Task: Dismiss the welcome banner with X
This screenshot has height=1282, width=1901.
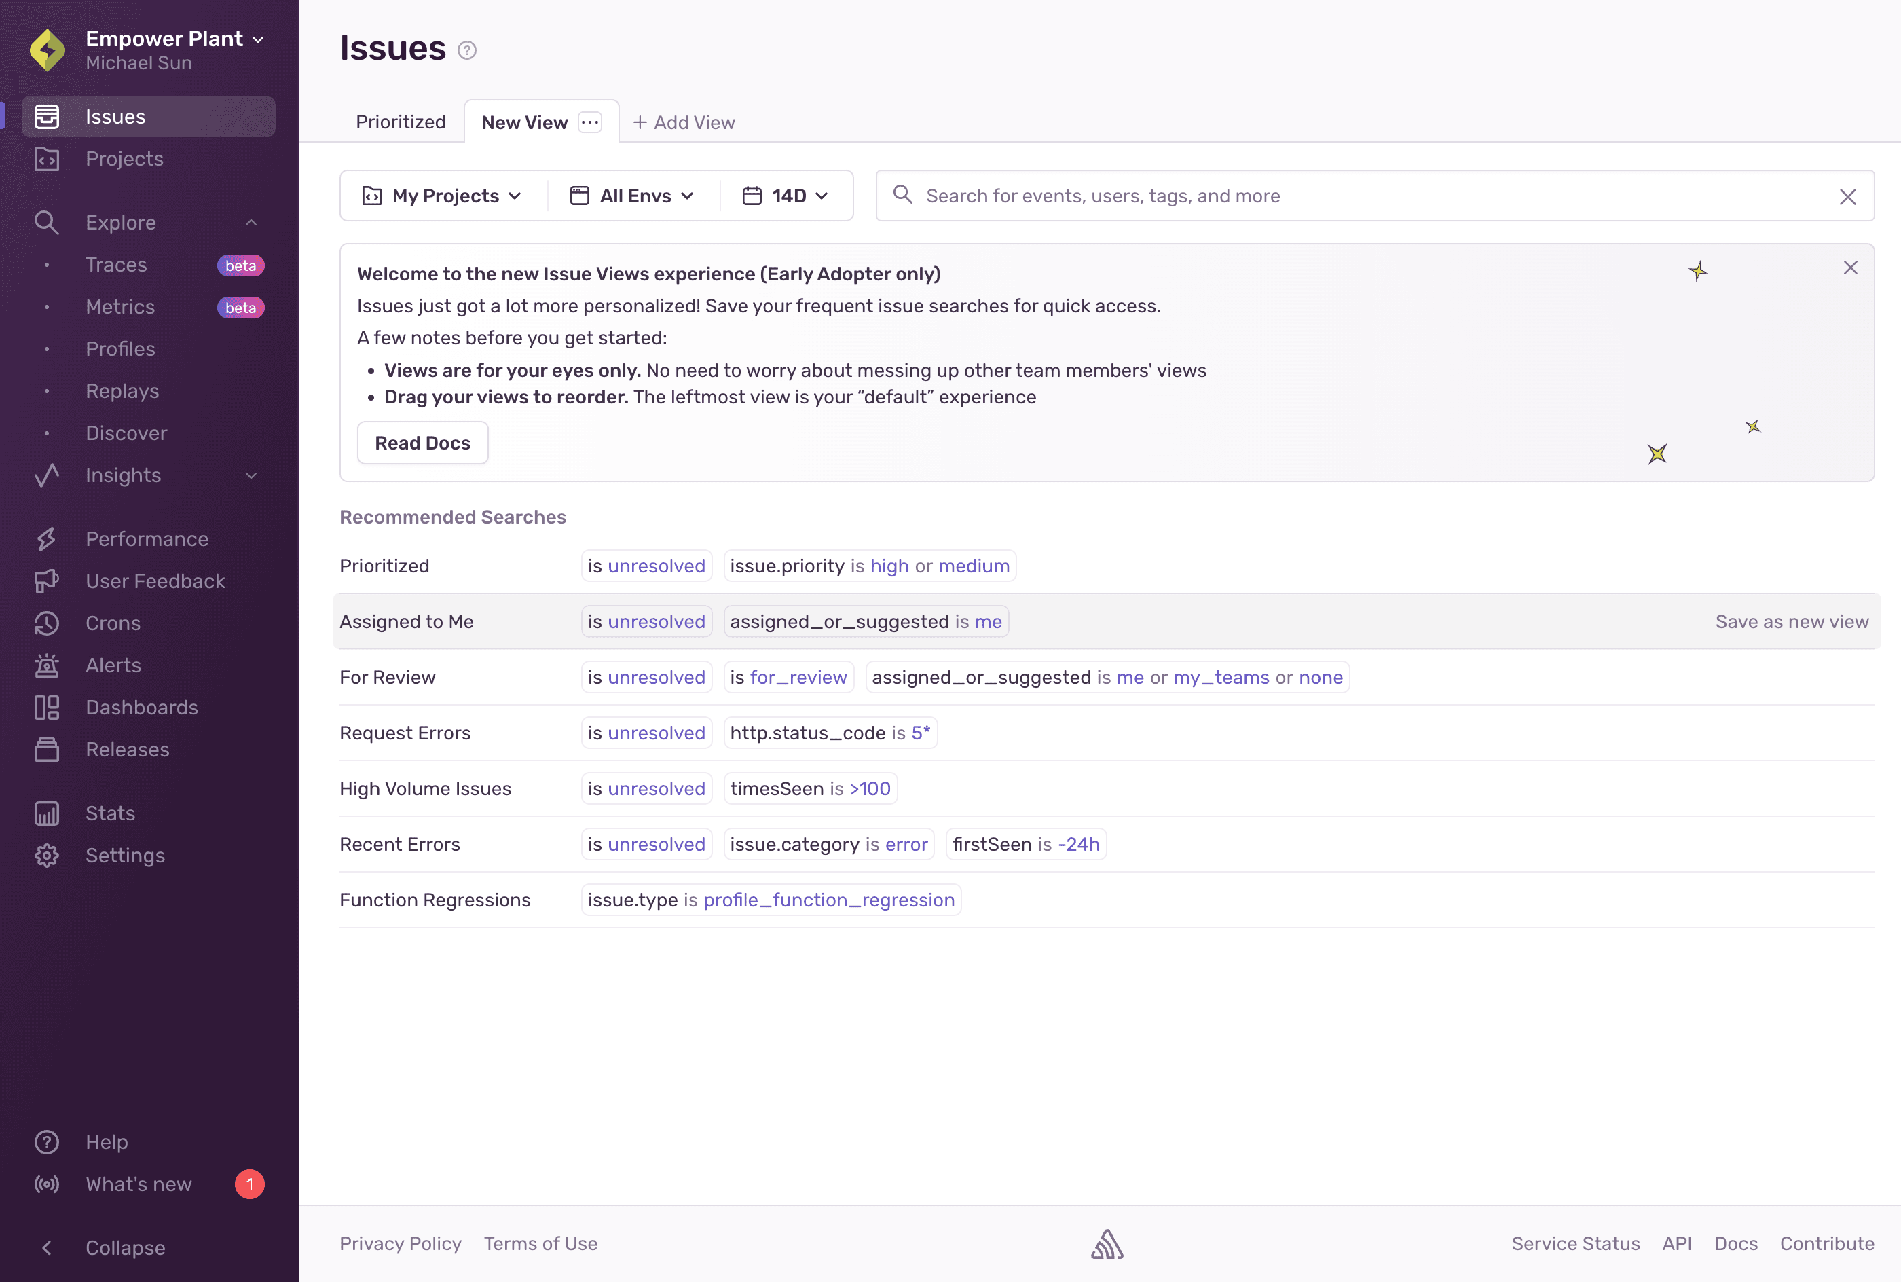Action: [x=1851, y=268]
